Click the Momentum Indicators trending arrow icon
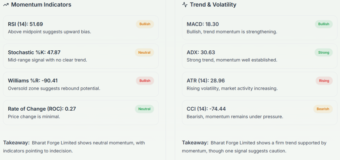 point(6,5)
